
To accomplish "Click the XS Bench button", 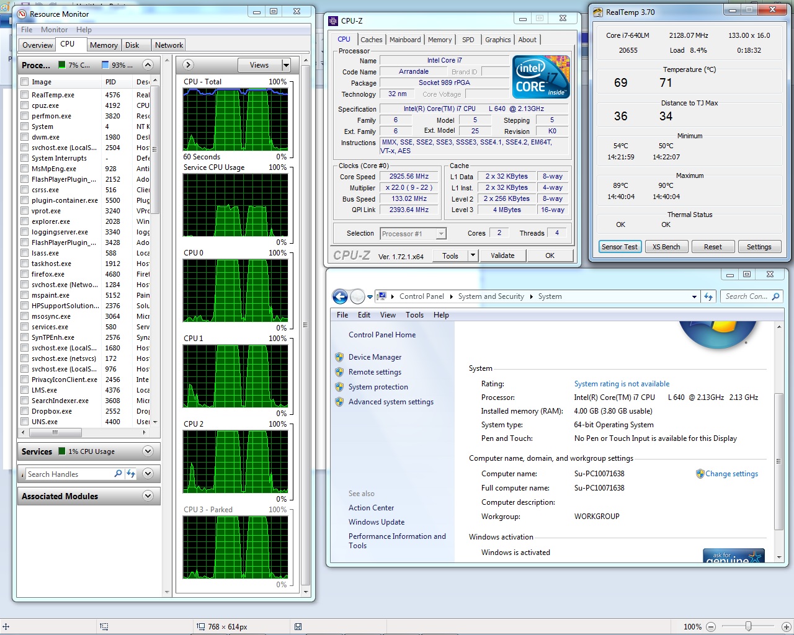I will coord(666,247).
